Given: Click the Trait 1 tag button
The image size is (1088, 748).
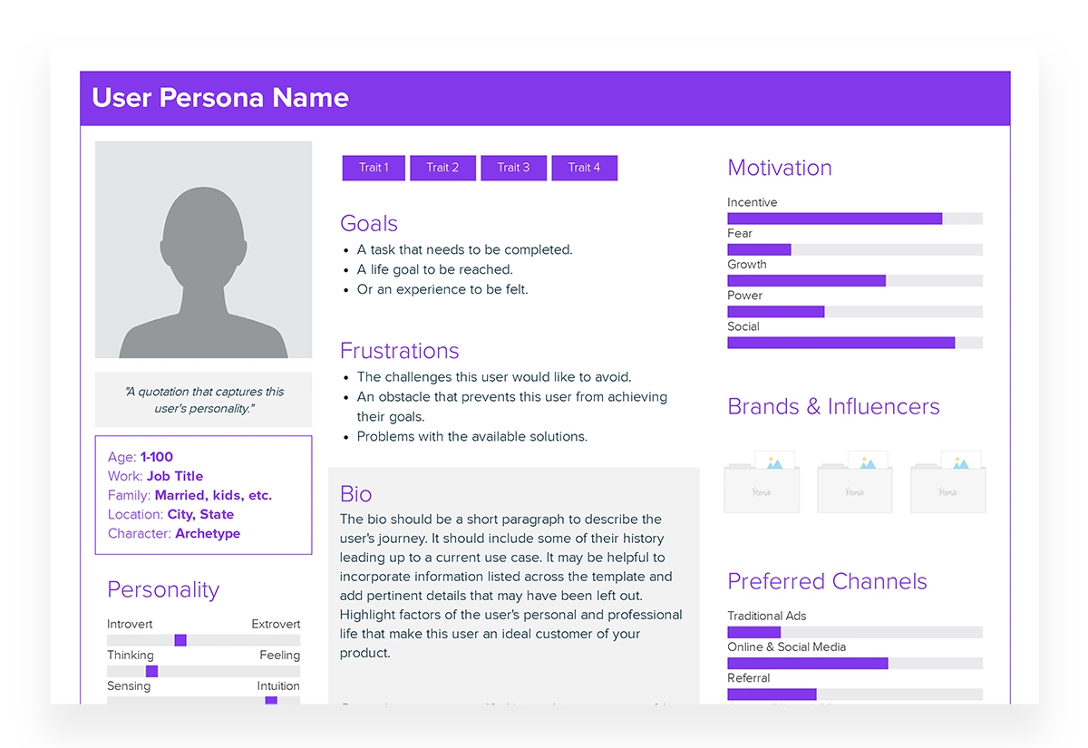Looking at the screenshot, I should click(x=373, y=168).
